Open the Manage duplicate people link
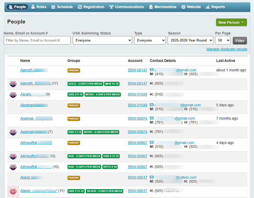This screenshot has height=198, width=254. [x=227, y=49]
